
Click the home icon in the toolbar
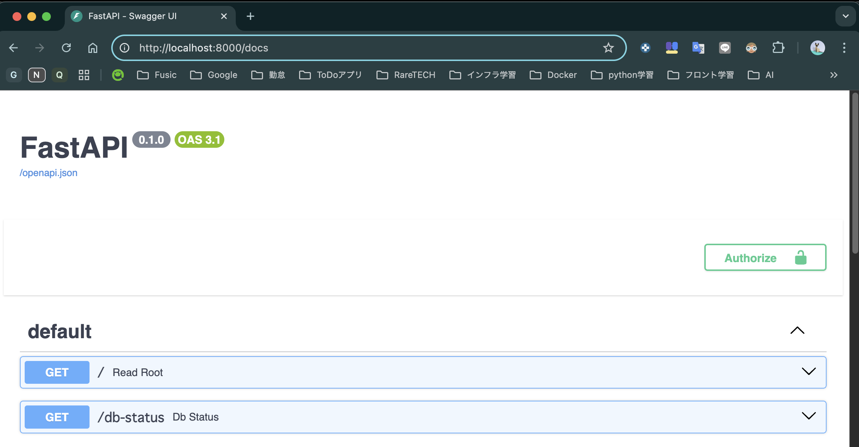click(92, 47)
